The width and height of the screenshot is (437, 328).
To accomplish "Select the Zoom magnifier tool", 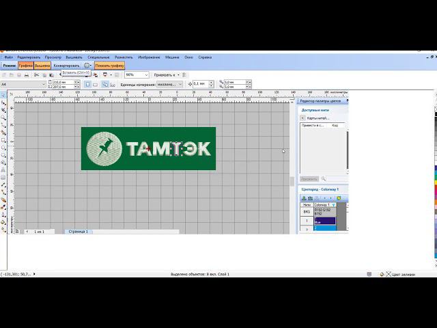I will tap(3, 118).
